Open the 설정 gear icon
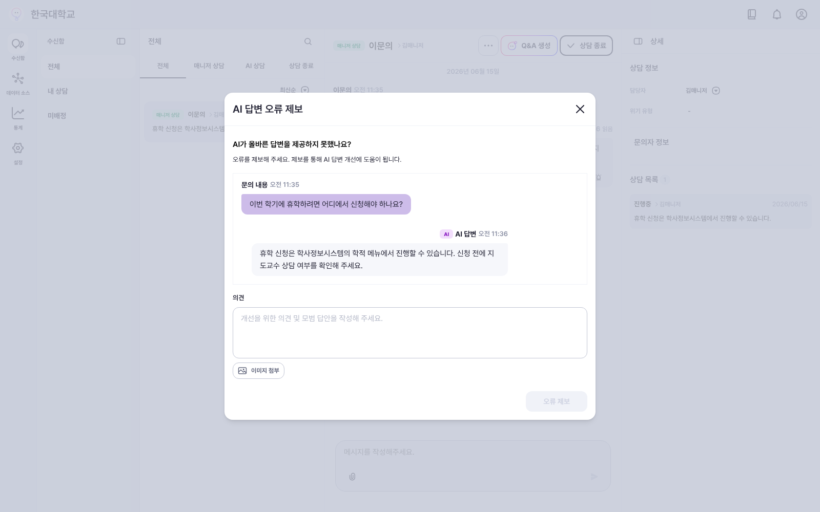This screenshot has height=512, width=820. (x=18, y=148)
